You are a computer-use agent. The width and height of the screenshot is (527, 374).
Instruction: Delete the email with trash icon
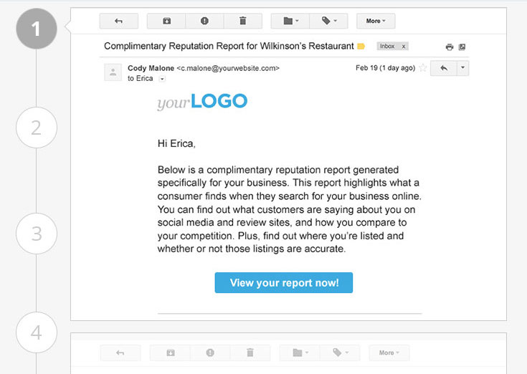coord(243,21)
